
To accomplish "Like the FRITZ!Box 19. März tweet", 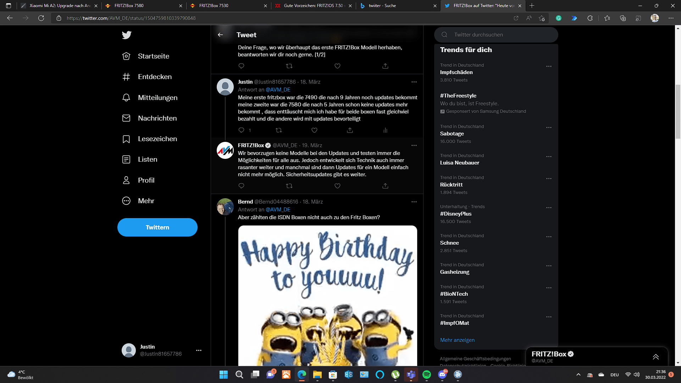I will [x=337, y=186].
